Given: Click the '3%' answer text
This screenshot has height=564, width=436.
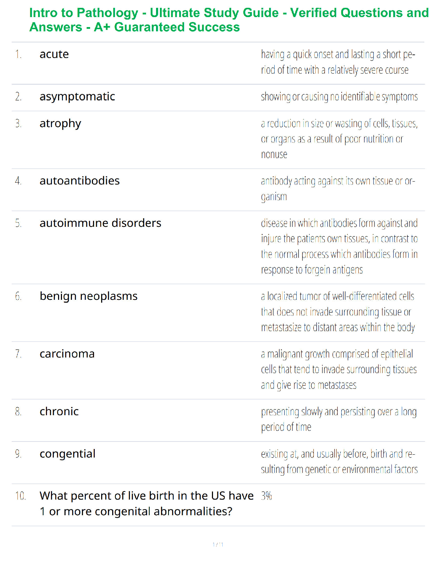Looking at the screenshot, I should [266, 496].
